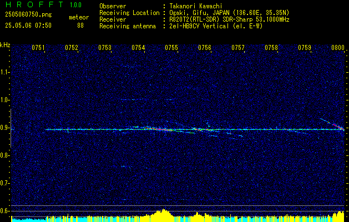The height and width of the screenshot is (222, 349).
Task: Click the date stamp 25.05.06 07:50
Action: coord(28,26)
